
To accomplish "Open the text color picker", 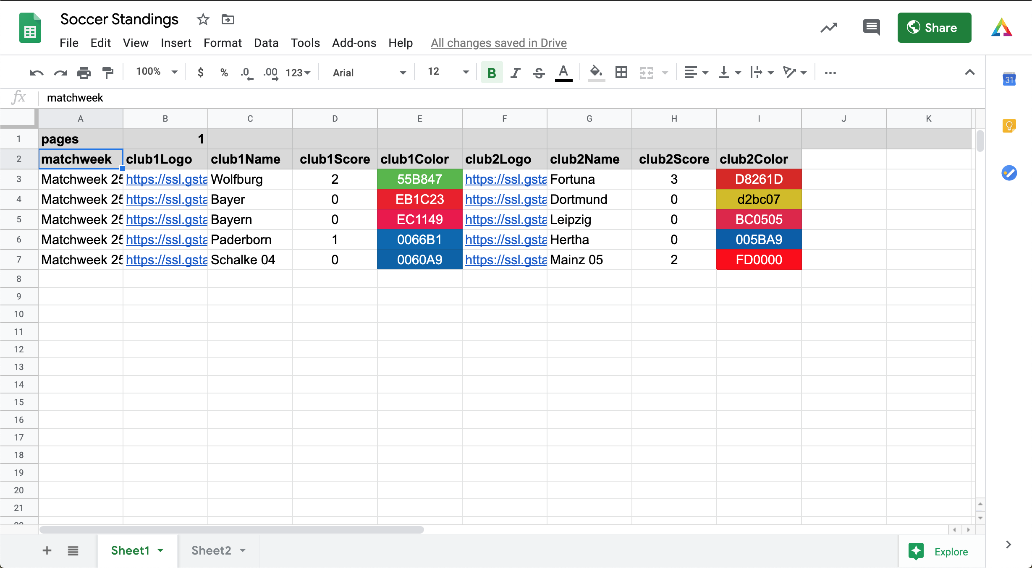I will pyautogui.click(x=563, y=73).
